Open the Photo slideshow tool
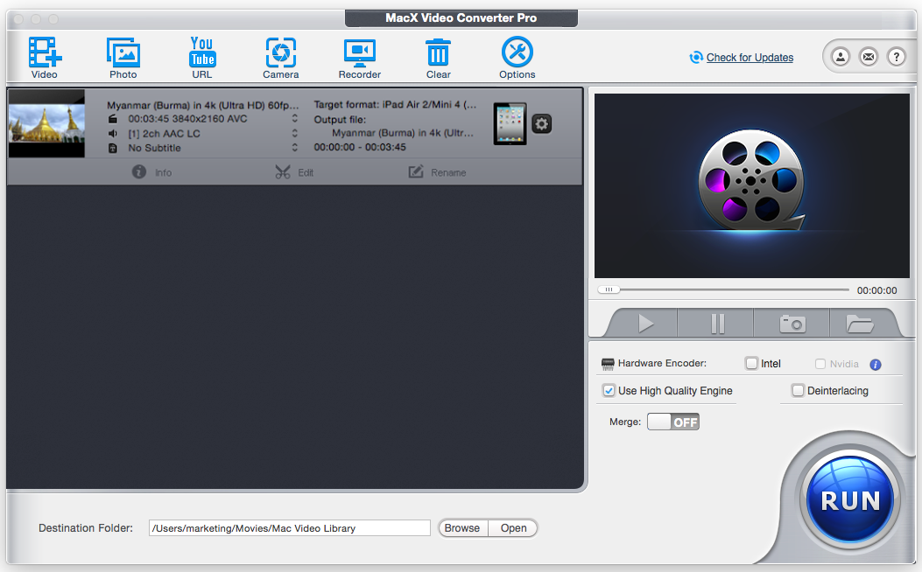Screen dimensions: 922x572 click(x=123, y=52)
